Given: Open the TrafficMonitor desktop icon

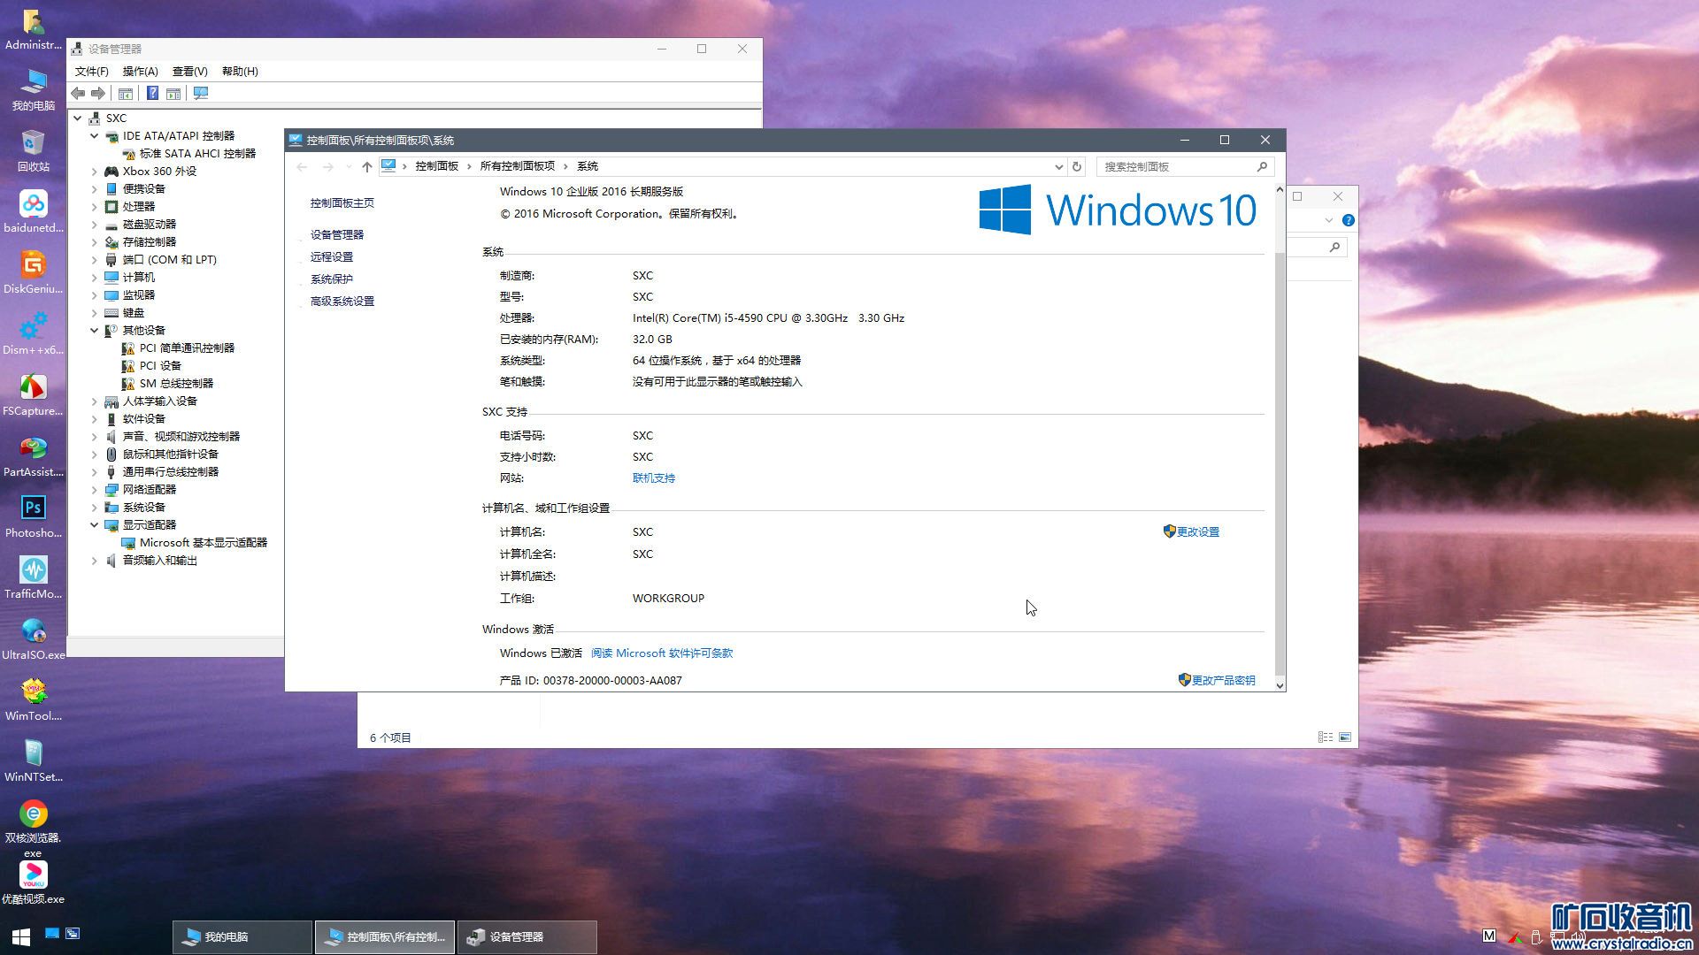Looking at the screenshot, I should click(34, 578).
